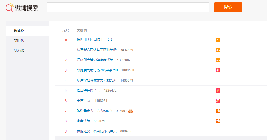Image resolution: width=267 pixels, height=140 pixels.
Task: Switch to the 新时代 sidebar tab
Action: (x=19, y=41)
